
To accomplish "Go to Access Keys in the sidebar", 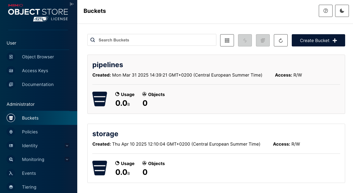I will [35, 71].
